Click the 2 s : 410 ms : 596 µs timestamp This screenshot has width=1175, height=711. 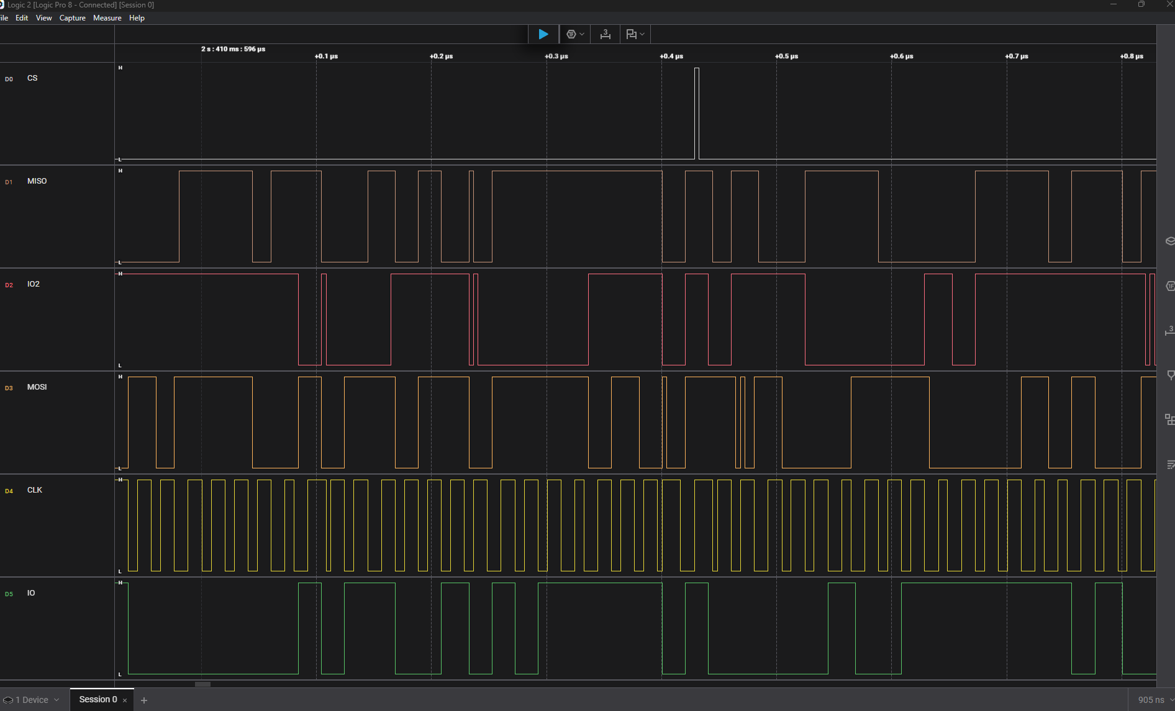click(233, 49)
